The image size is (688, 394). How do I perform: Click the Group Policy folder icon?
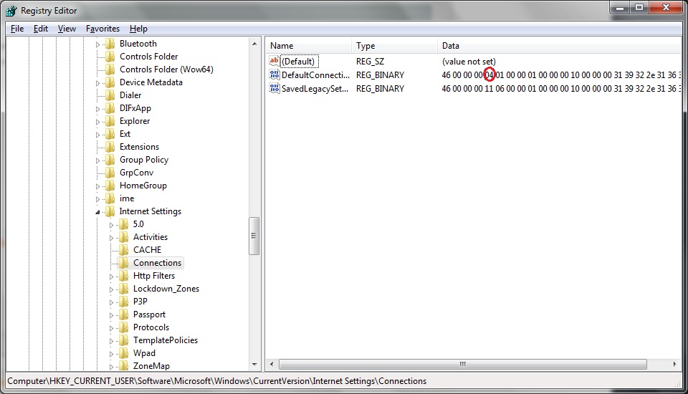click(x=110, y=160)
